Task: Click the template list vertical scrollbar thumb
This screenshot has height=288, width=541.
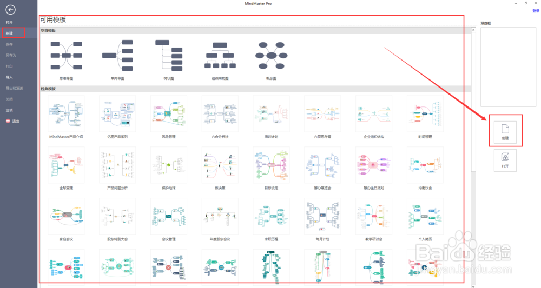Action: (473, 102)
